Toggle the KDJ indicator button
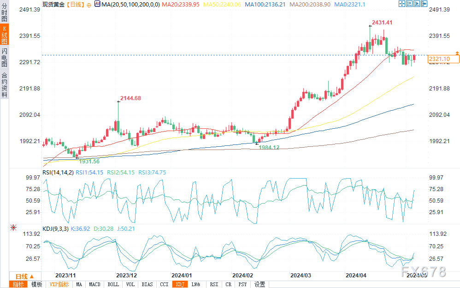This screenshot has width=460, height=288. click(x=179, y=284)
